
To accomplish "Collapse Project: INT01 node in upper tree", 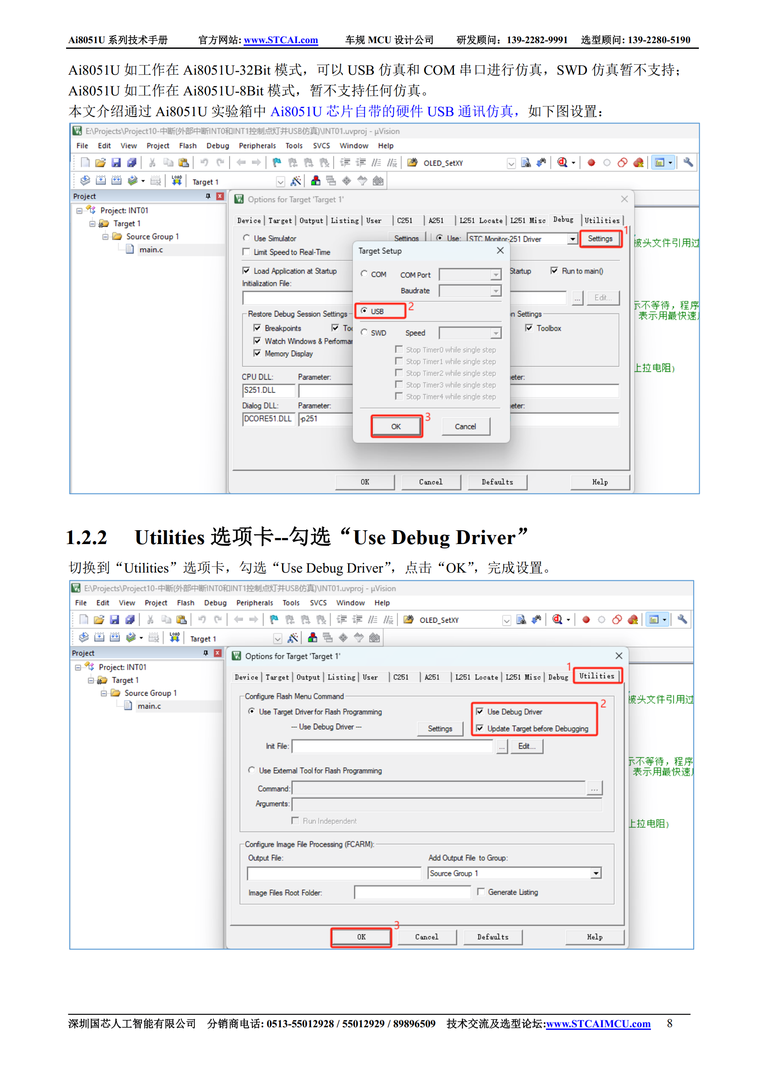I will pyautogui.click(x=79, y=210).
